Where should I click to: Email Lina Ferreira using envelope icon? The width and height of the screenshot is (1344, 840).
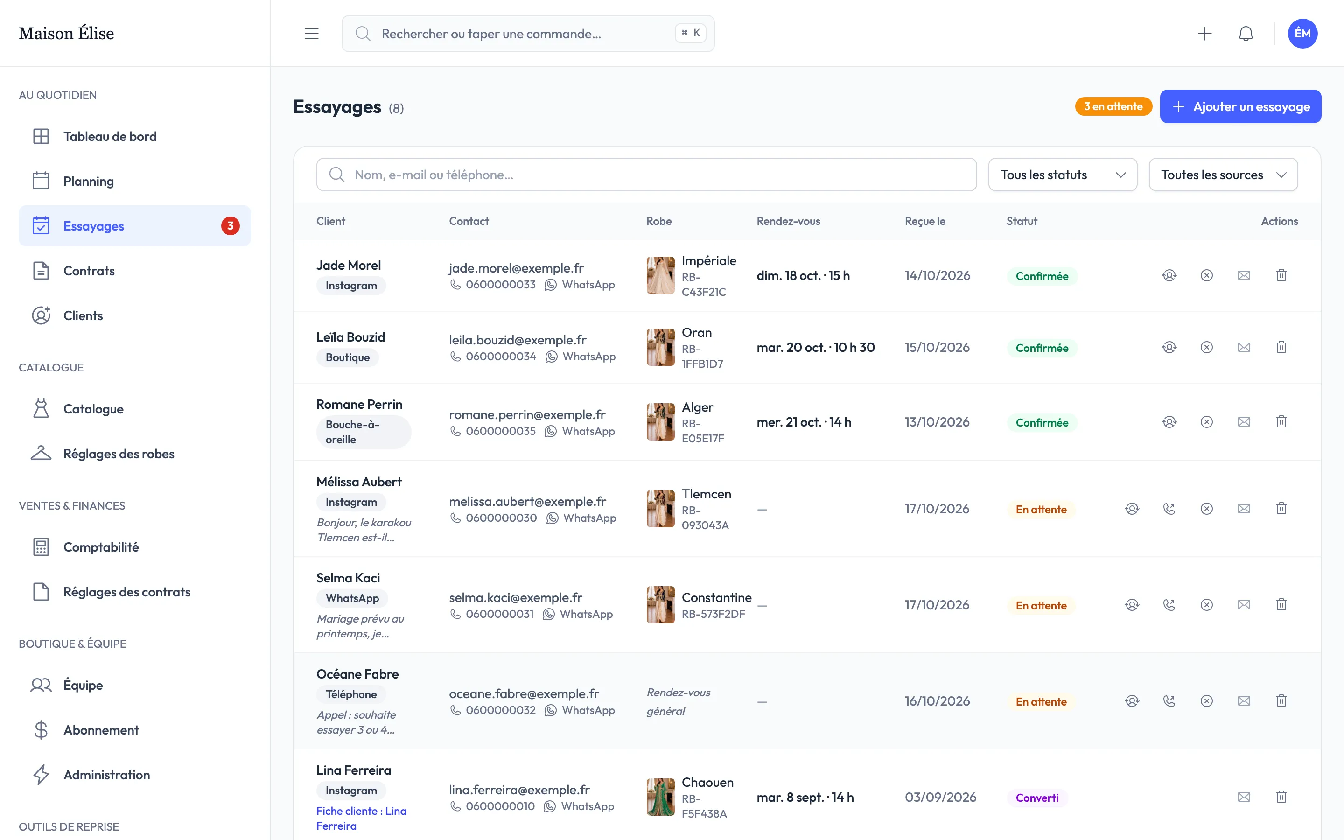pyautogui.click(x=1244, y=797)
